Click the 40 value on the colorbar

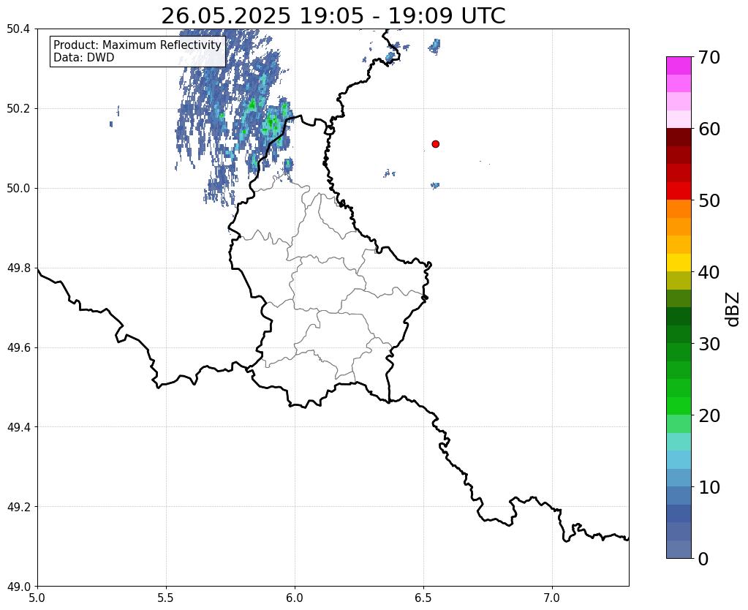coord(709,272)
